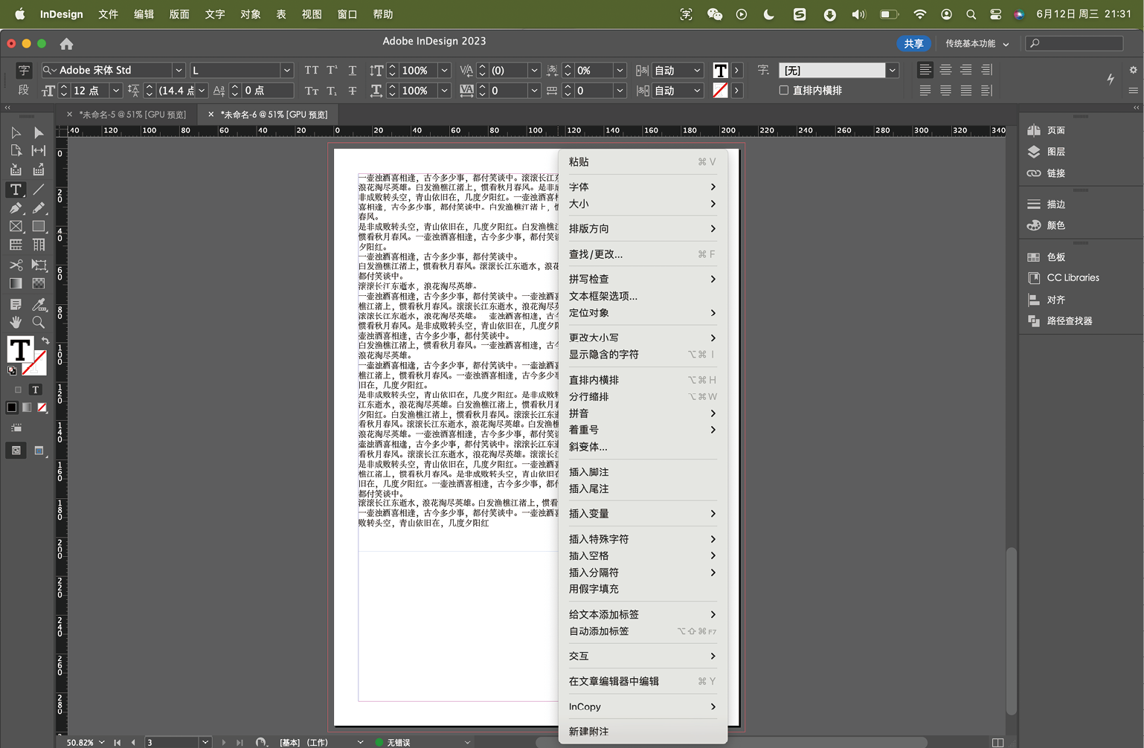Screen dimensions: 1144x748
Task: Choose 查找/更改 from context menu
Action: (x=596, y=254)
